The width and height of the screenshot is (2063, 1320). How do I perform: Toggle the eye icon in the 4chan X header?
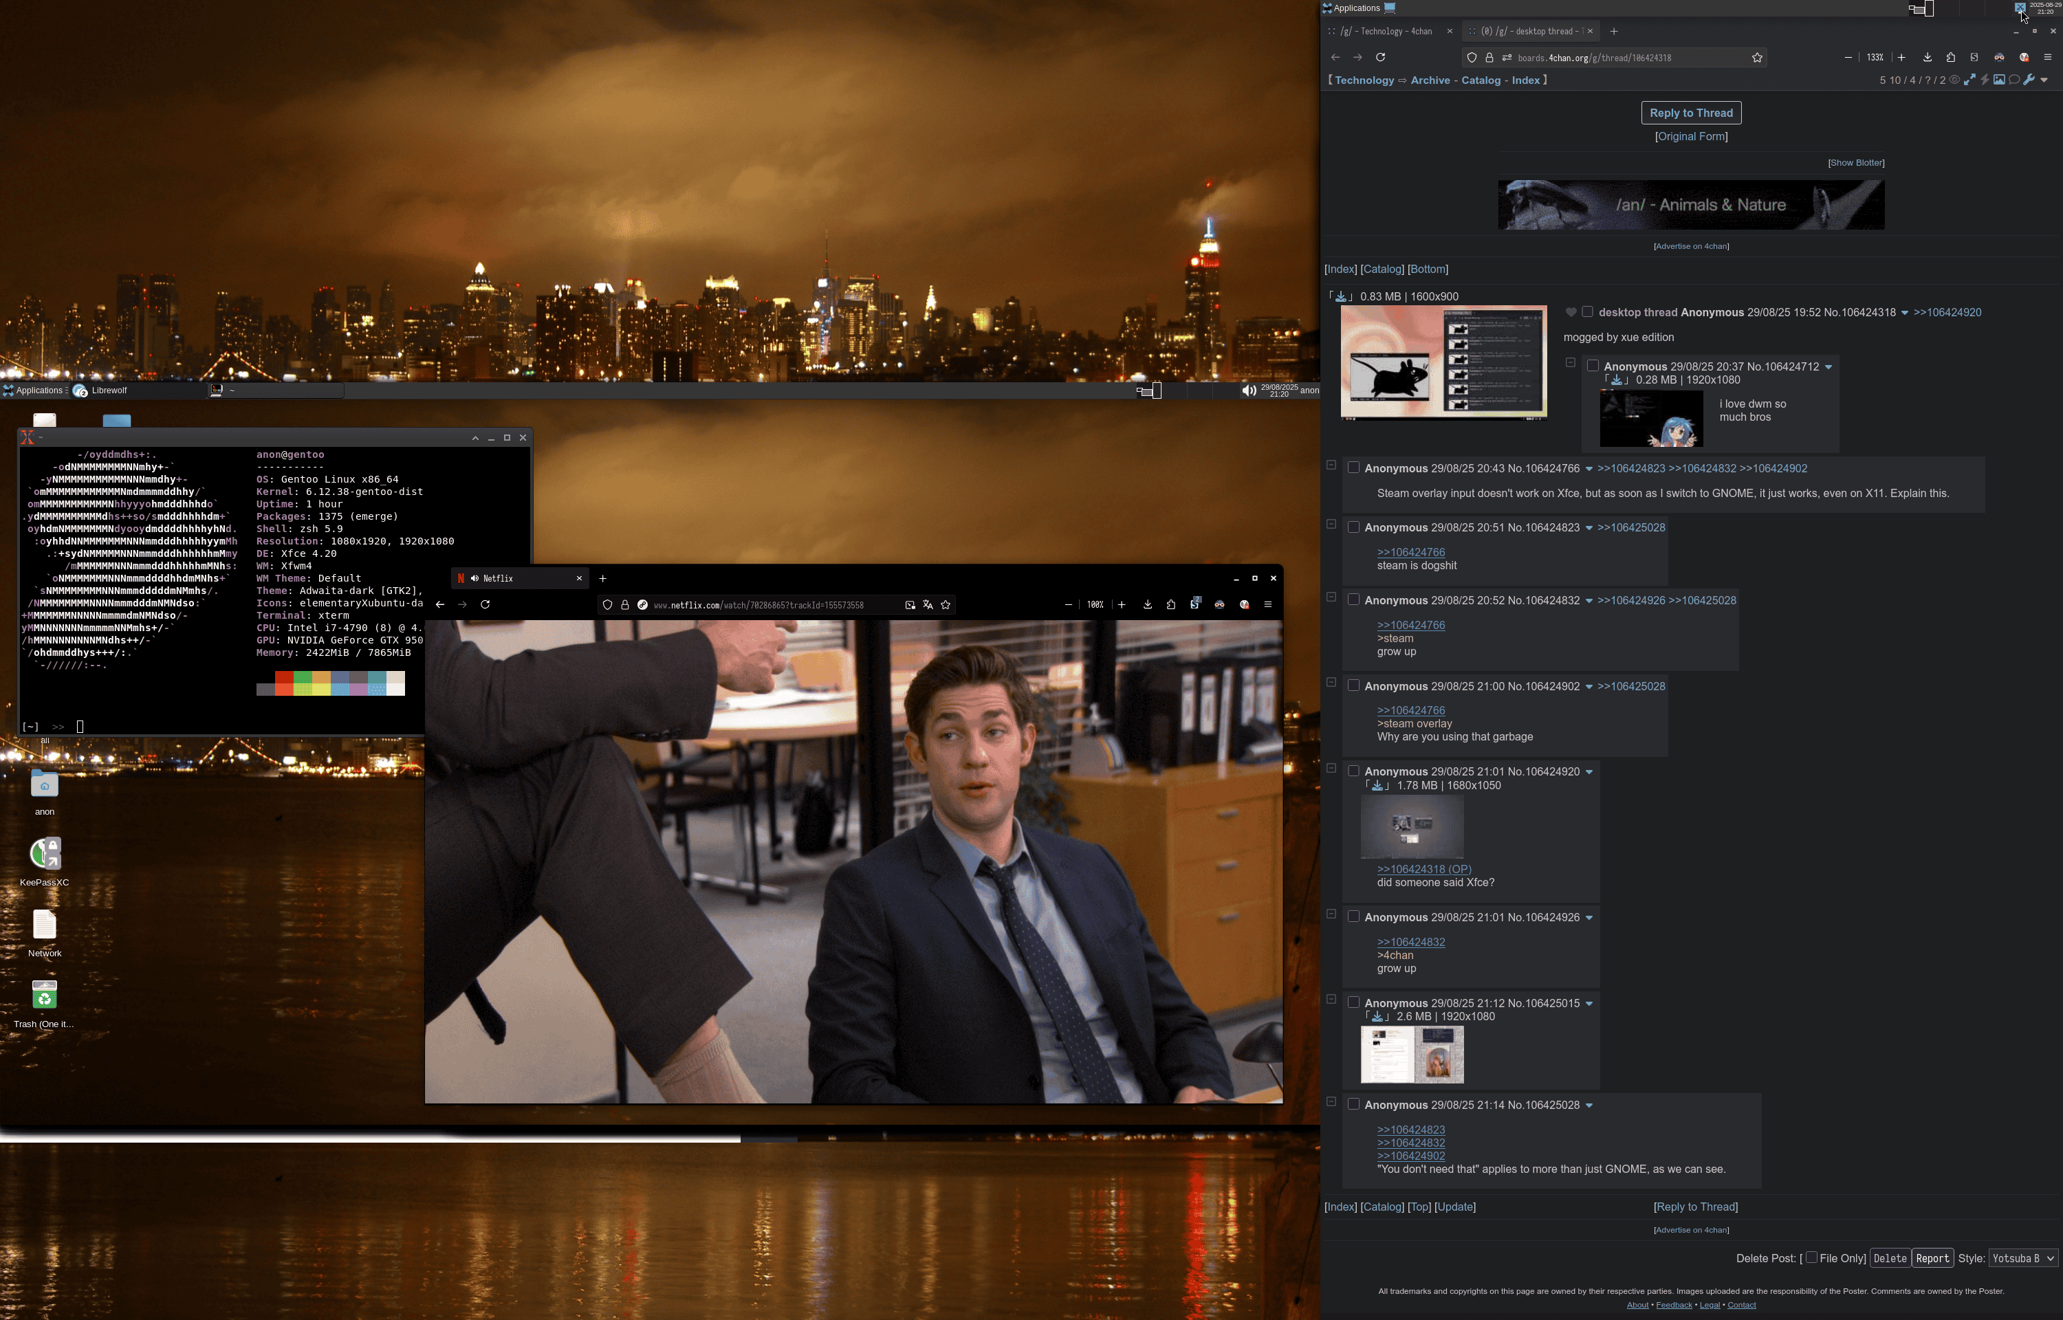[x=1954, y=80]
